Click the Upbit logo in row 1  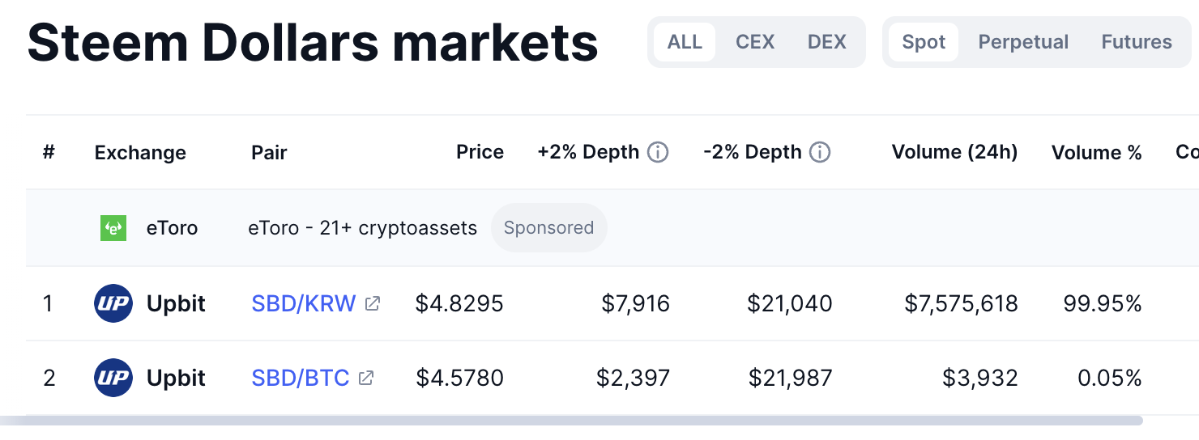click(x=113, y=304)
